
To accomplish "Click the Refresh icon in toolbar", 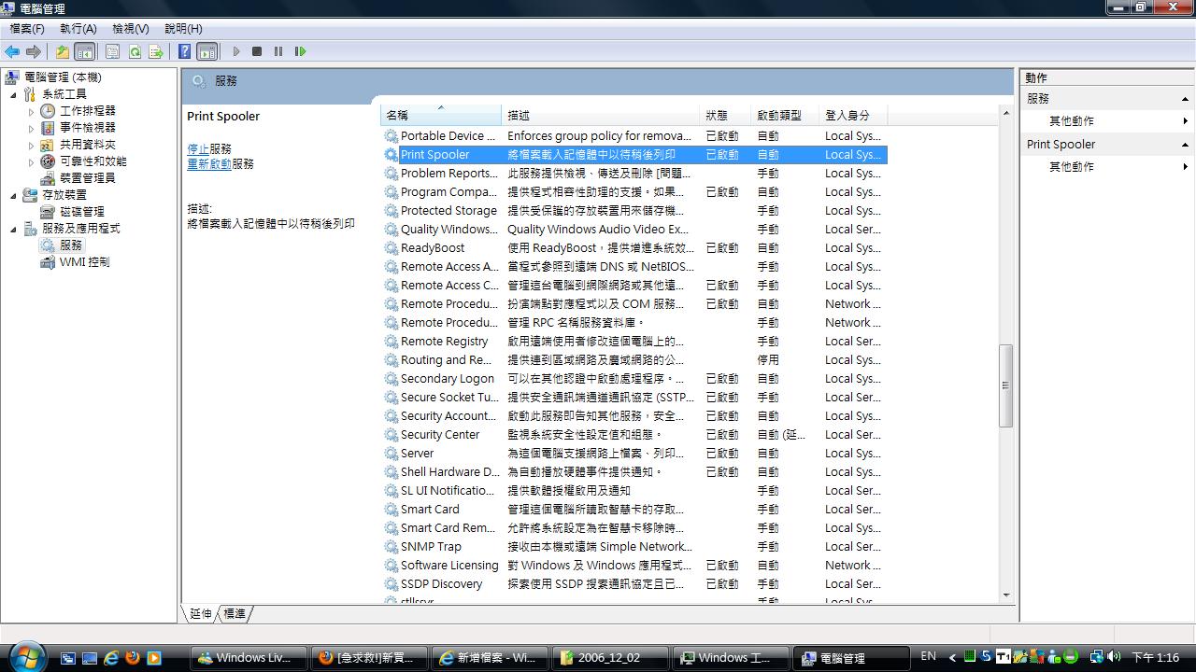I will (x=135, y=52).
